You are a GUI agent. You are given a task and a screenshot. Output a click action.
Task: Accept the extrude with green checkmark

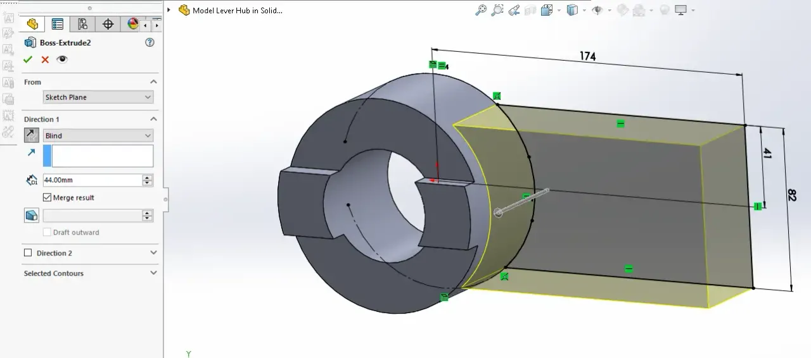(x=27, y=59)
